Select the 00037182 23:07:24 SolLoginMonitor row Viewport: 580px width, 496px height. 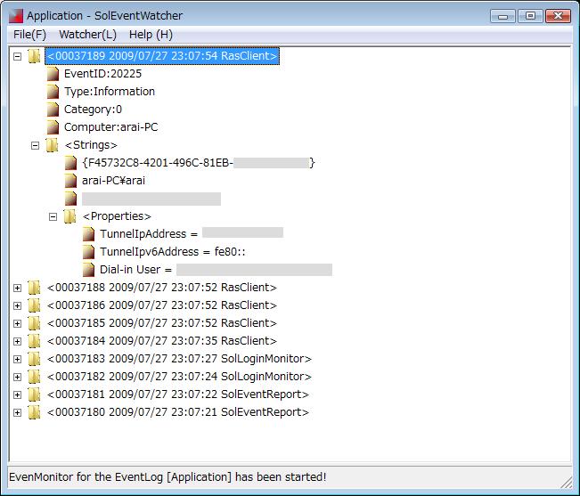179,377
